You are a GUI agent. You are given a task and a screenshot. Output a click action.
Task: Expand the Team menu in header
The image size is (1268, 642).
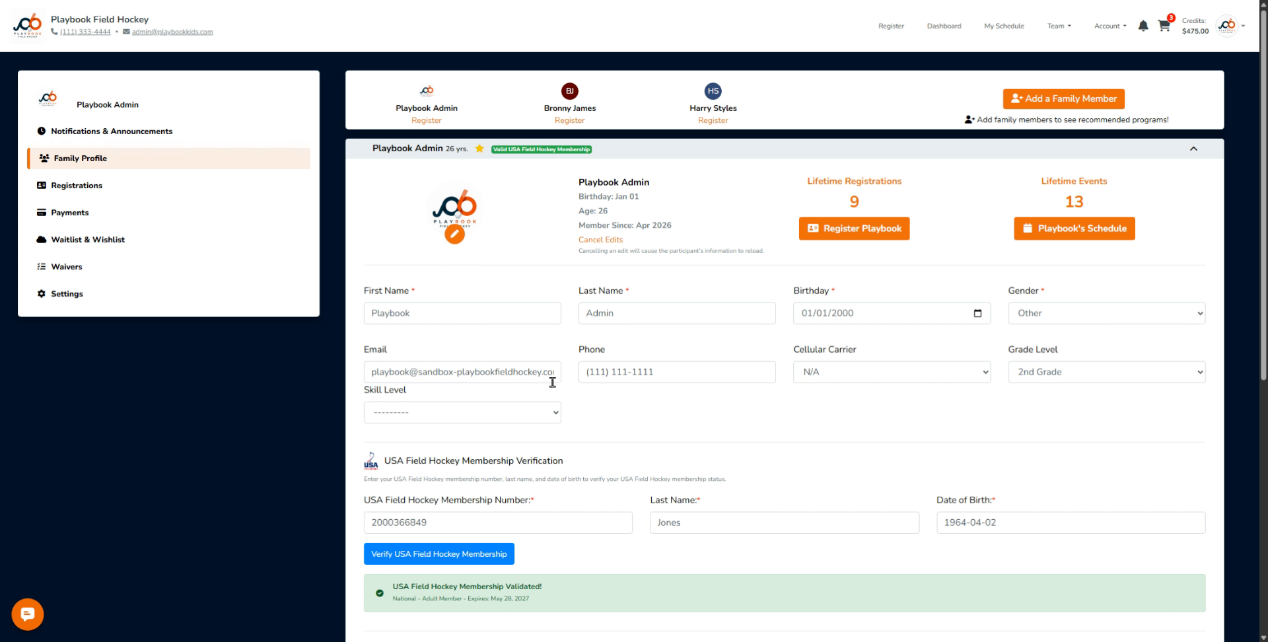[x=1059, y=26]
